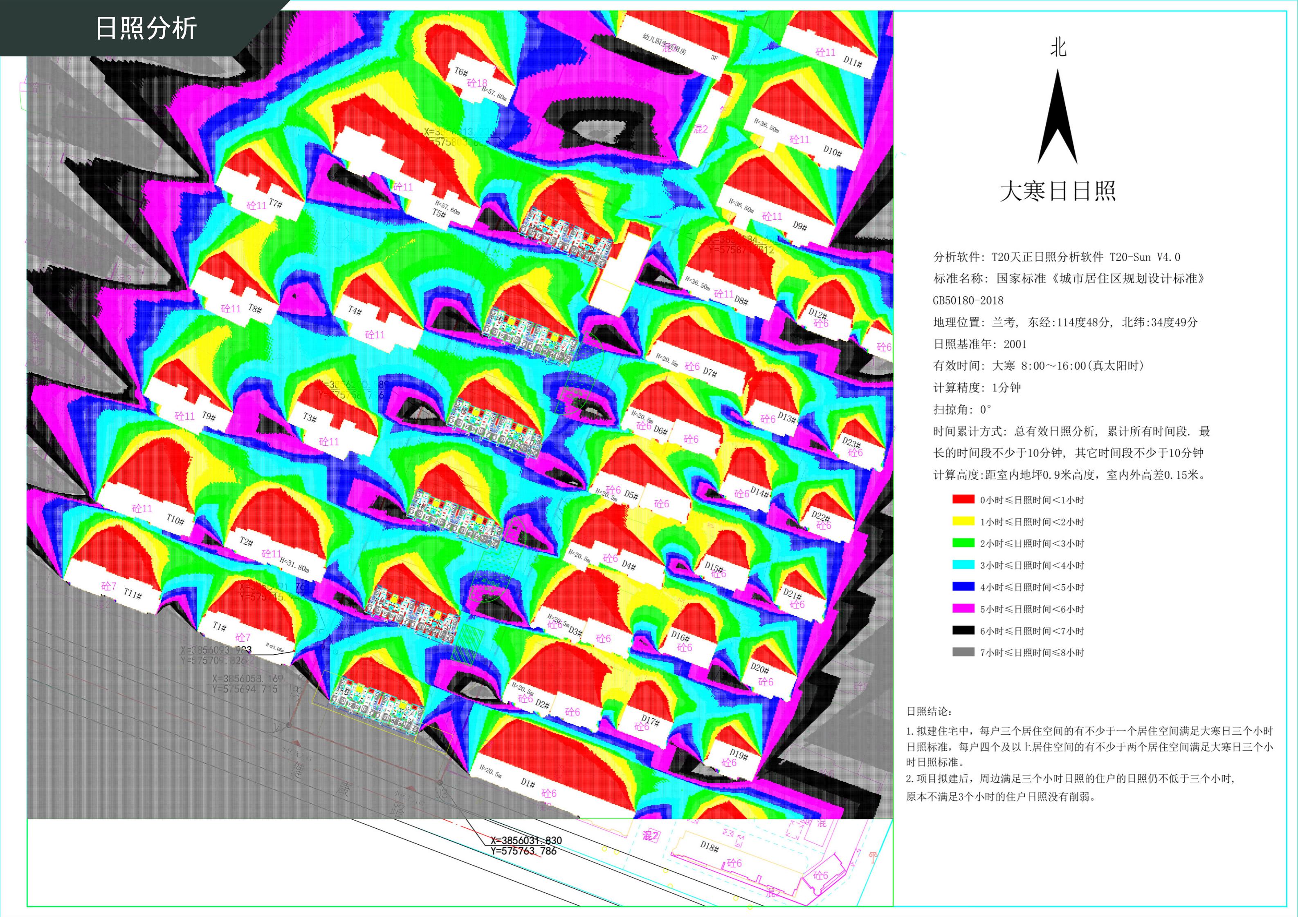Click the 扫掠角: 0° line
Image resolution: width=1298 pixels, height=917 pixels.
coord(962,409)
